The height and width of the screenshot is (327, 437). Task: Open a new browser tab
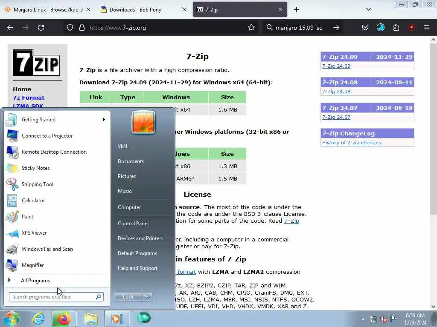point(296,9)
